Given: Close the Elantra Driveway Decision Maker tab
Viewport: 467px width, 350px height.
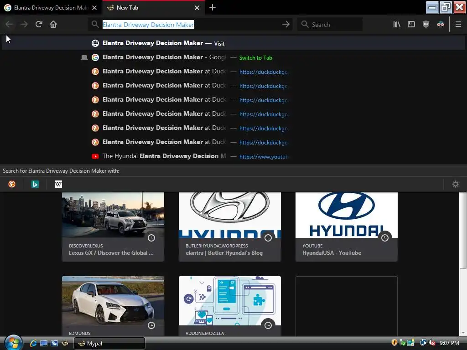Looking at the screenshot, I should click(94, 8).
